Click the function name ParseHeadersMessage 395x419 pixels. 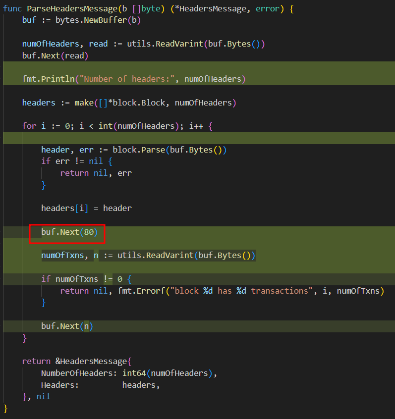click(x=72, y=9)
